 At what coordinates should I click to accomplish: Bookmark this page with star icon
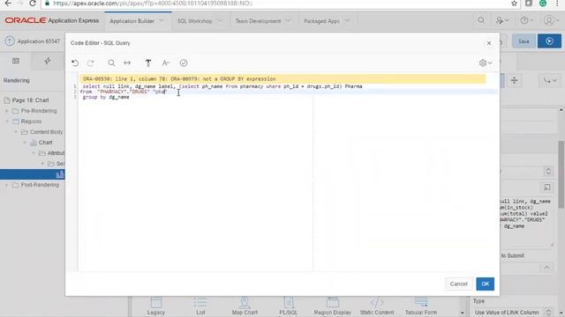[x=514, y=4]
